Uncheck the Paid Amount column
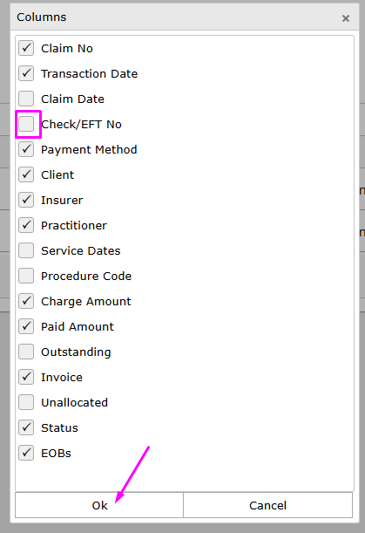 coord(26,326)
